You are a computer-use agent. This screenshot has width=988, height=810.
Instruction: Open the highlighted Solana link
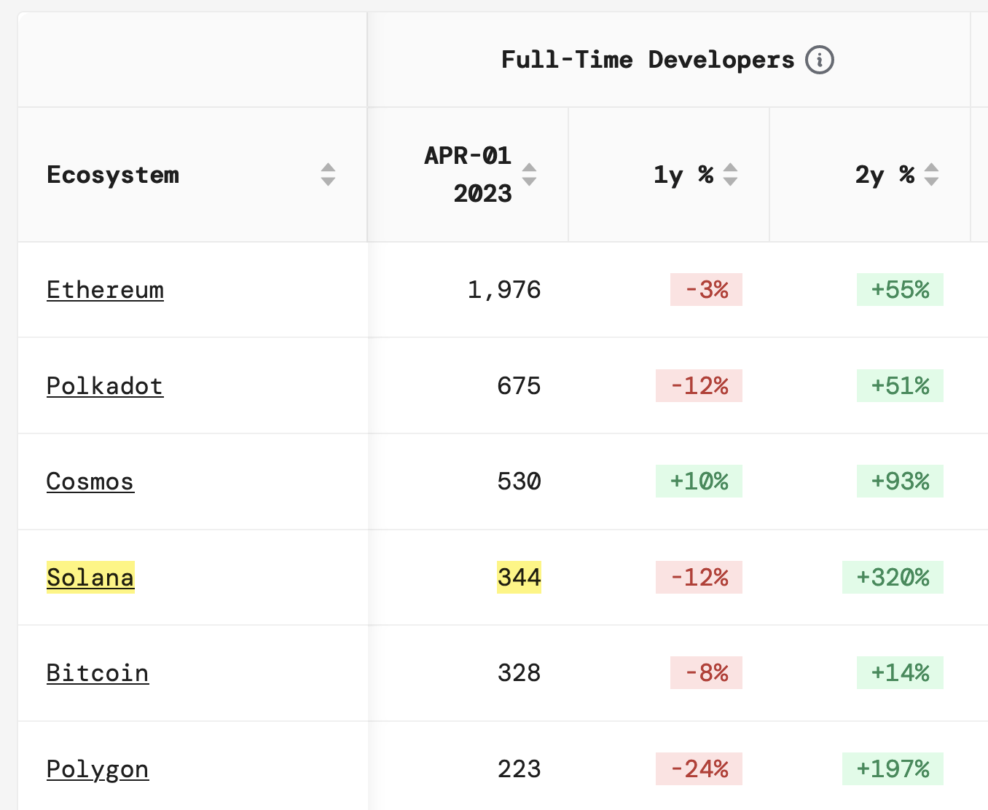click(90, 578)
